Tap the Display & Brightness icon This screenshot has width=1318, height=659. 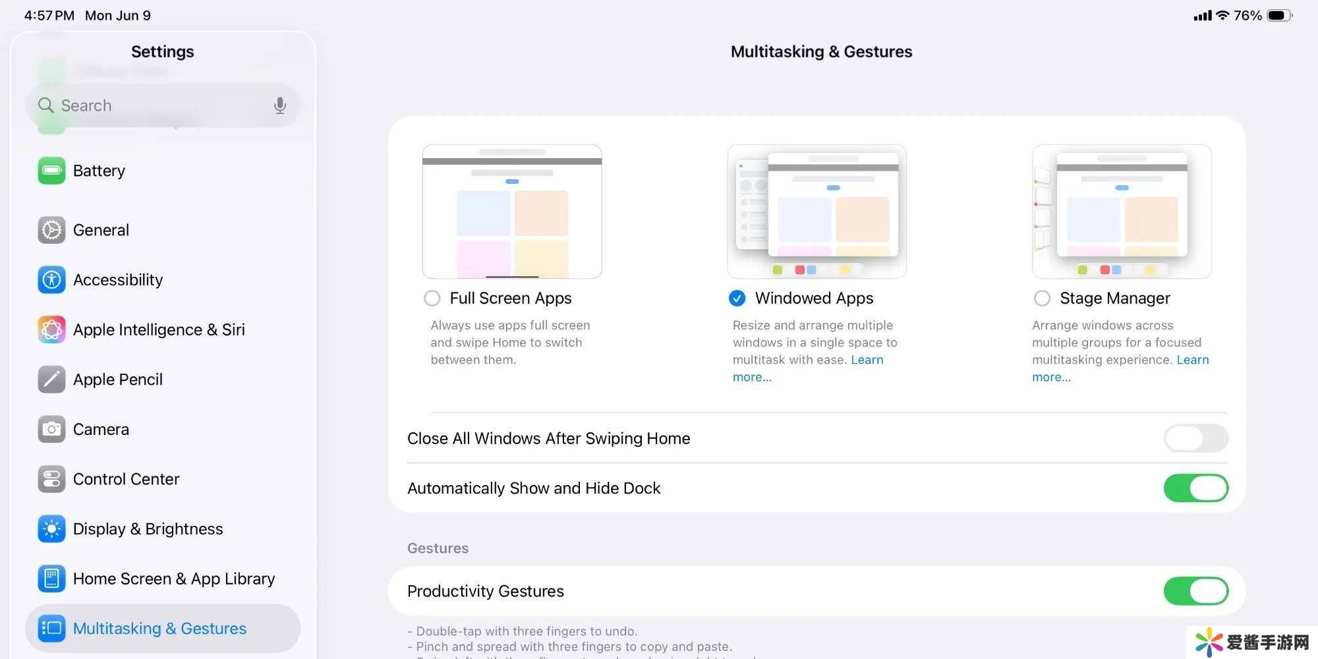click(x=51, y=529)
